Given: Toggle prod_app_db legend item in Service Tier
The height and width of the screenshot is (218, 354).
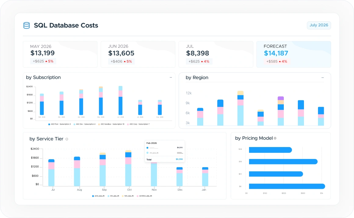Looking at the screenshot, I should (99, 196).
